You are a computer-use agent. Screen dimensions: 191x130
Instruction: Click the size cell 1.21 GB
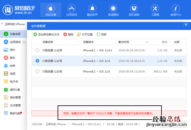[162, 61]
